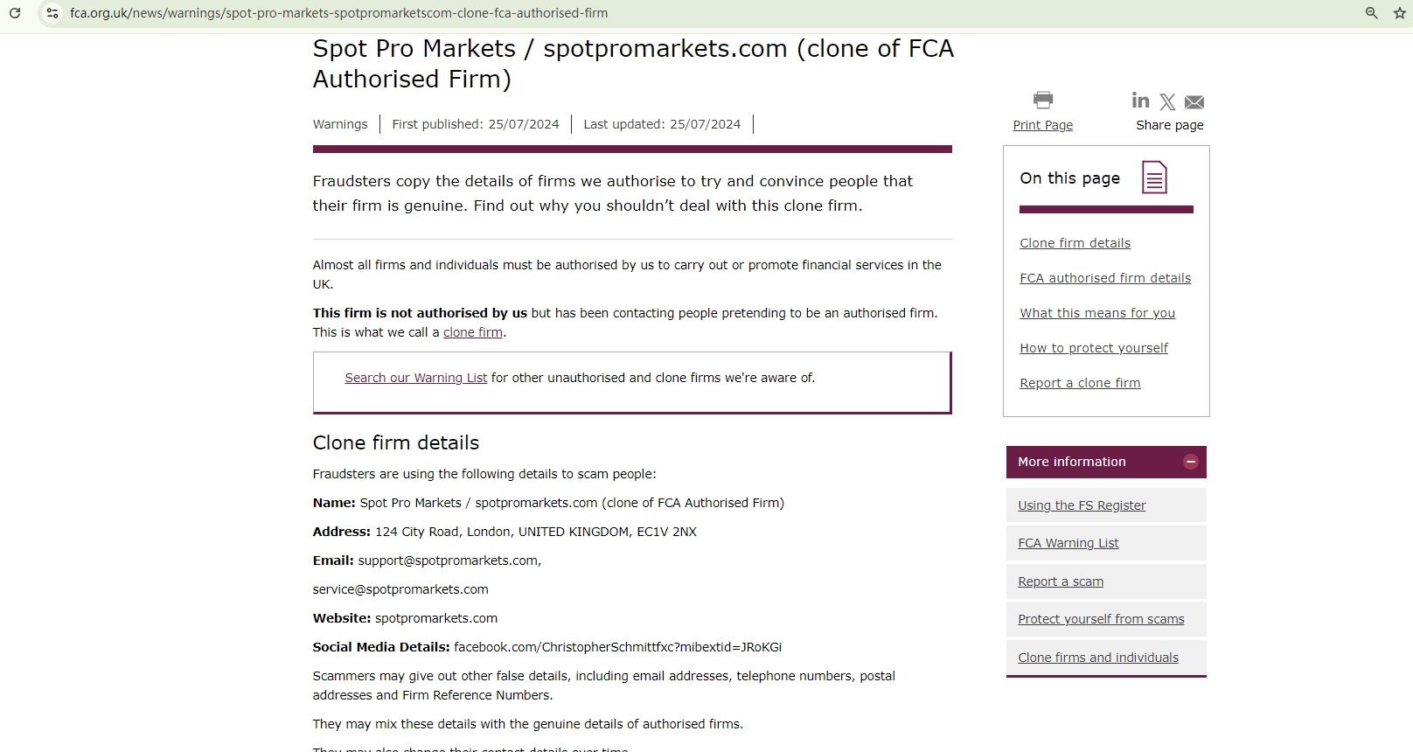Click the browser reload icon
Screen dimensions: 1413x752
pos(15,13)
